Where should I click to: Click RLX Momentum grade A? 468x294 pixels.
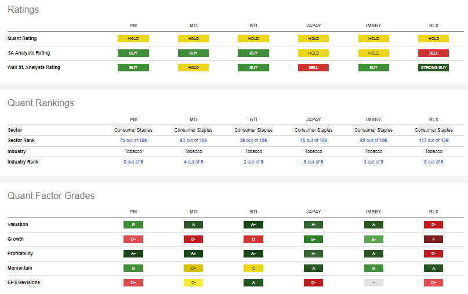click(x=433, y=268)
